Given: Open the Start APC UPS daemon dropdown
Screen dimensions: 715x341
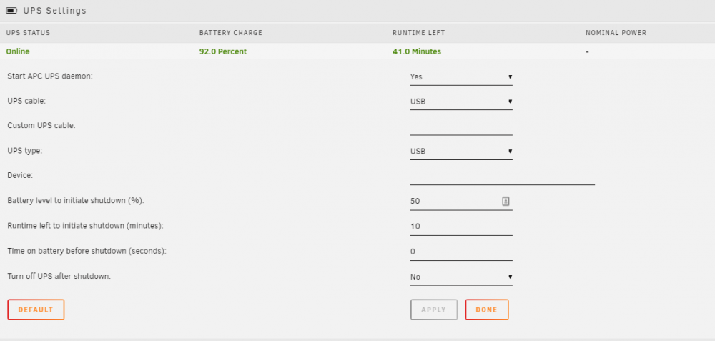Looking at the screenshot, I should [461, 76].
